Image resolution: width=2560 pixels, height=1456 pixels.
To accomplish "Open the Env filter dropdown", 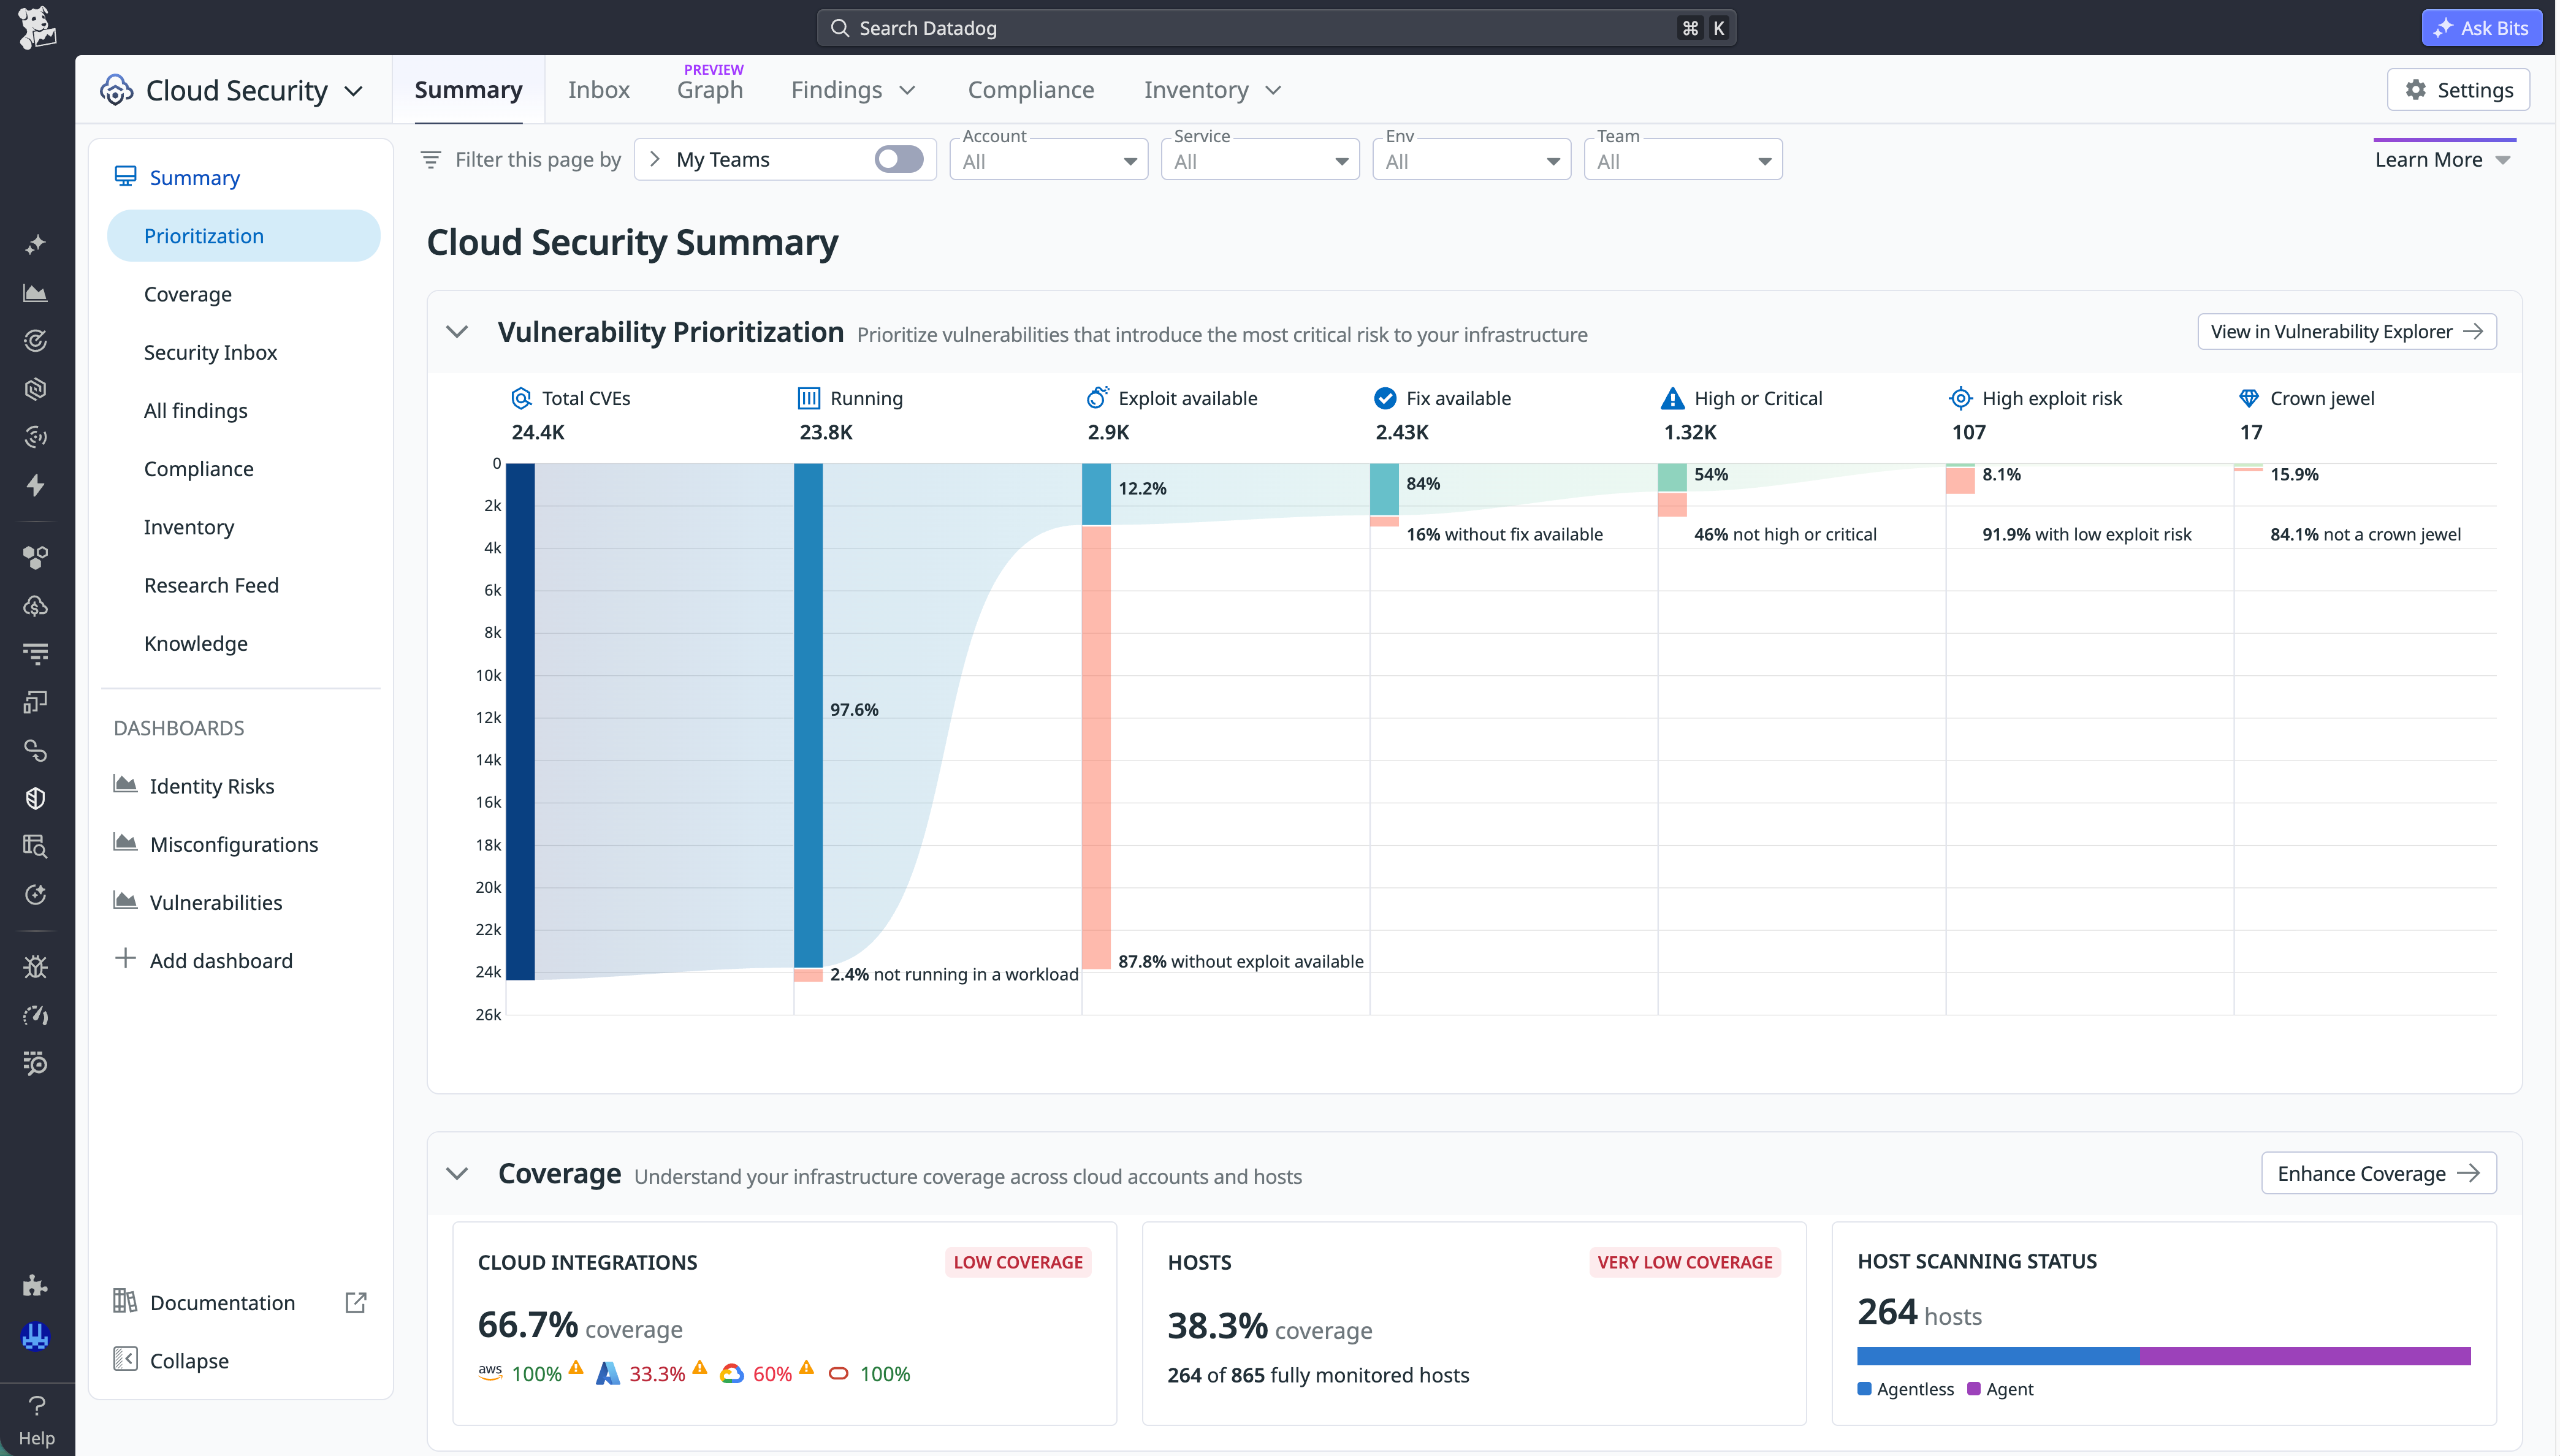I will point(1471,160).
